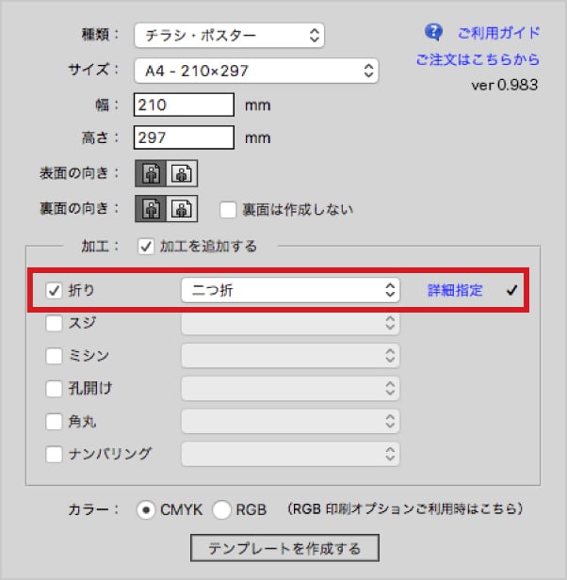Click the blue help question mark icon
Screen dimensions: 567x580
click(433, 32)
